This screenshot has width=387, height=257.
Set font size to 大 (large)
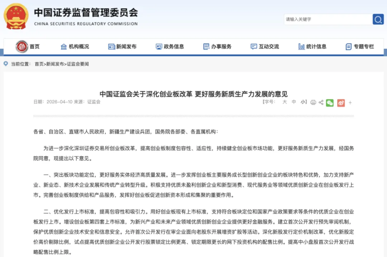[284, 102]
